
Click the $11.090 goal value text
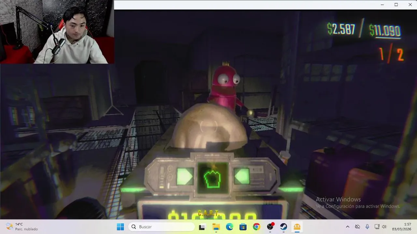(385, 31)
